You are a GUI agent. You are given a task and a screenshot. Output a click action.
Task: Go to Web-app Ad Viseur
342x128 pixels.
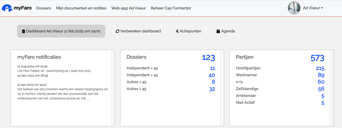129,8
